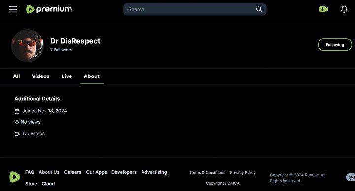This screenshot has height=191, width=355.
Task: Click the search magnifier icon
Action: (259, 9)
